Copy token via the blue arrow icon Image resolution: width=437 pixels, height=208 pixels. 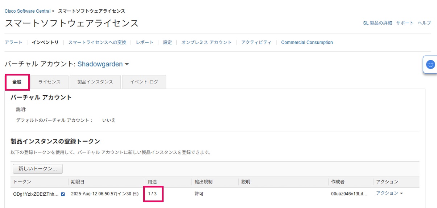[x=63, y=194]
